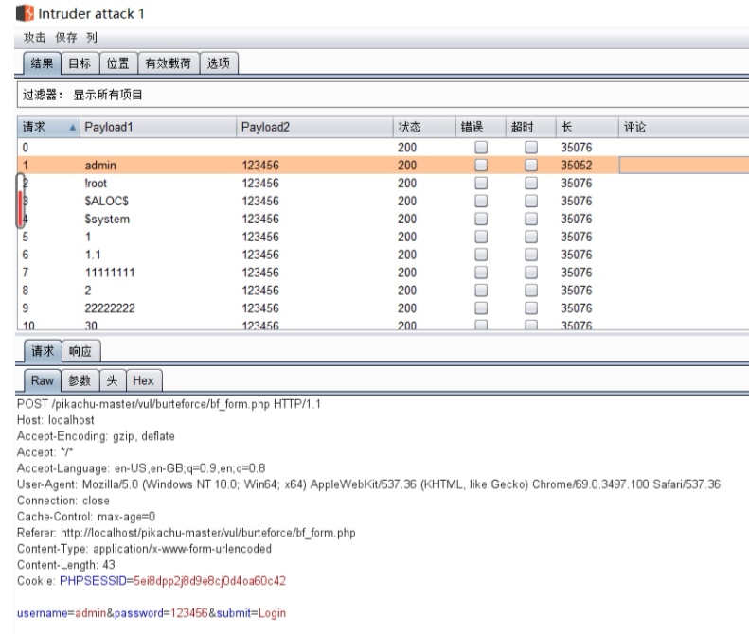Click the username=admin request body line

[152, 613]
